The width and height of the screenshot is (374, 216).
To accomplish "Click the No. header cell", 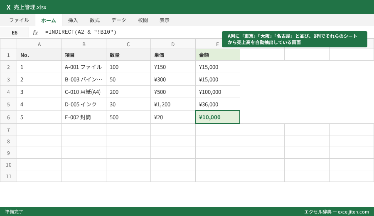I will coord(39,55).
